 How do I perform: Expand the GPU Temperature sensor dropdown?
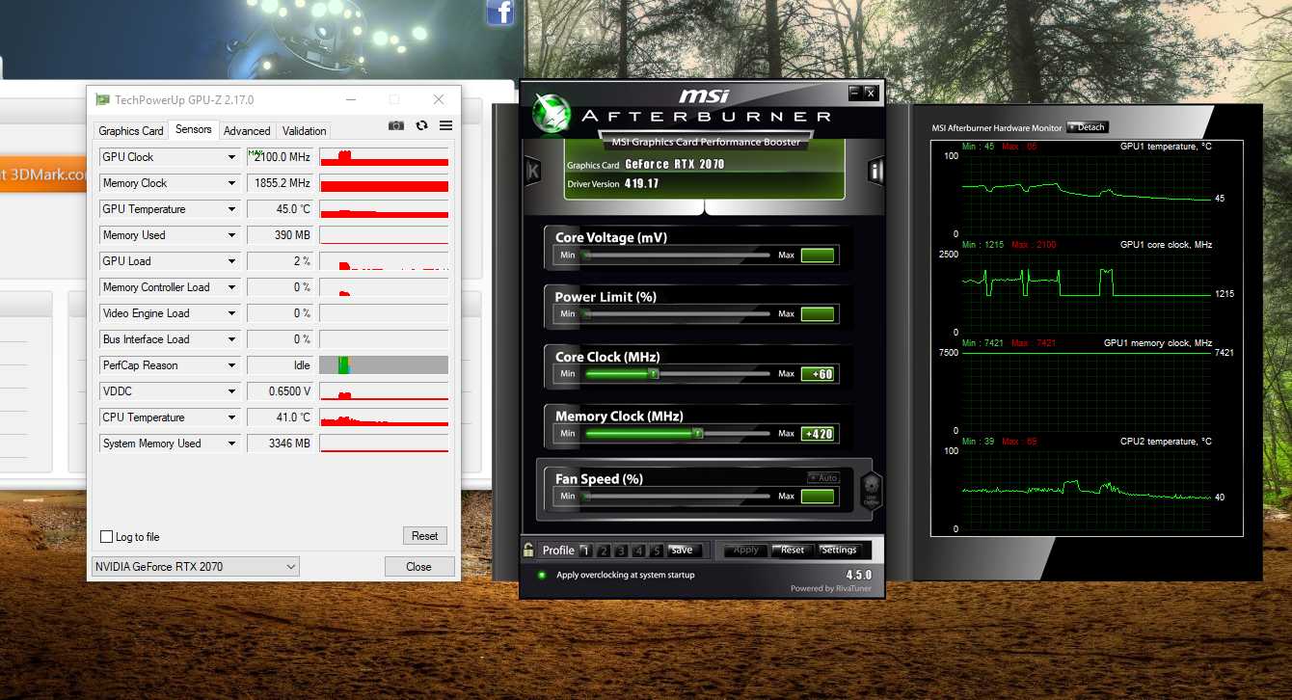(x=231, y=209)
